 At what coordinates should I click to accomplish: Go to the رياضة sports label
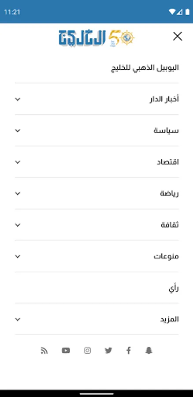click(x=169, y=194)
